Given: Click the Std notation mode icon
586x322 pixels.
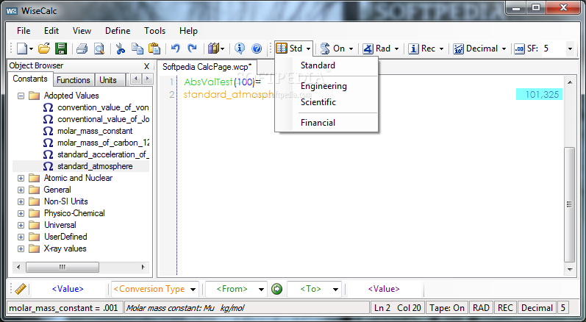Looking at the screenshot, I should [282, 49].
